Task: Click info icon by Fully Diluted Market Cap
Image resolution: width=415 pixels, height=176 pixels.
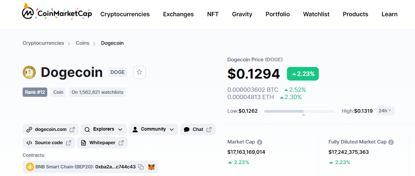Action: click(391, 142)
